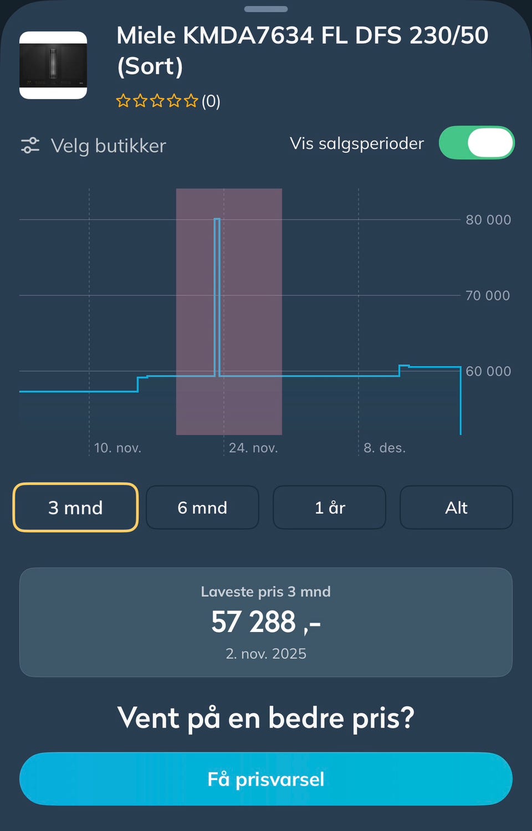Click the price spike peak at 80 000
The width and height of the screenshot is (532, 831).
(217, 219)
